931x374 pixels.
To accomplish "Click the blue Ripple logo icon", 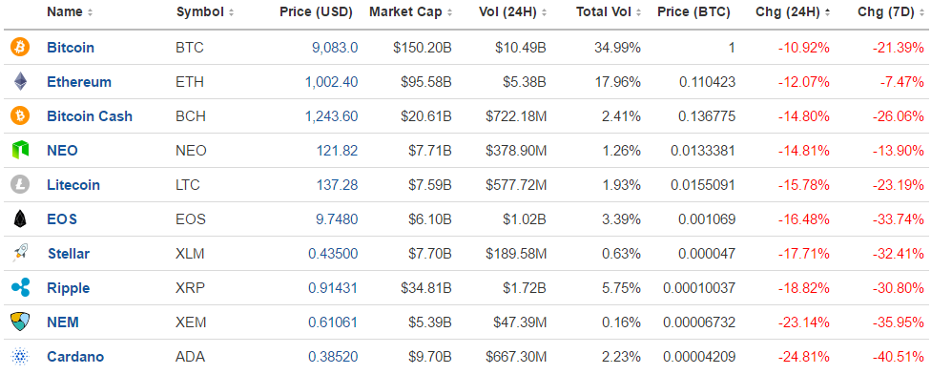I will [20, 288].
